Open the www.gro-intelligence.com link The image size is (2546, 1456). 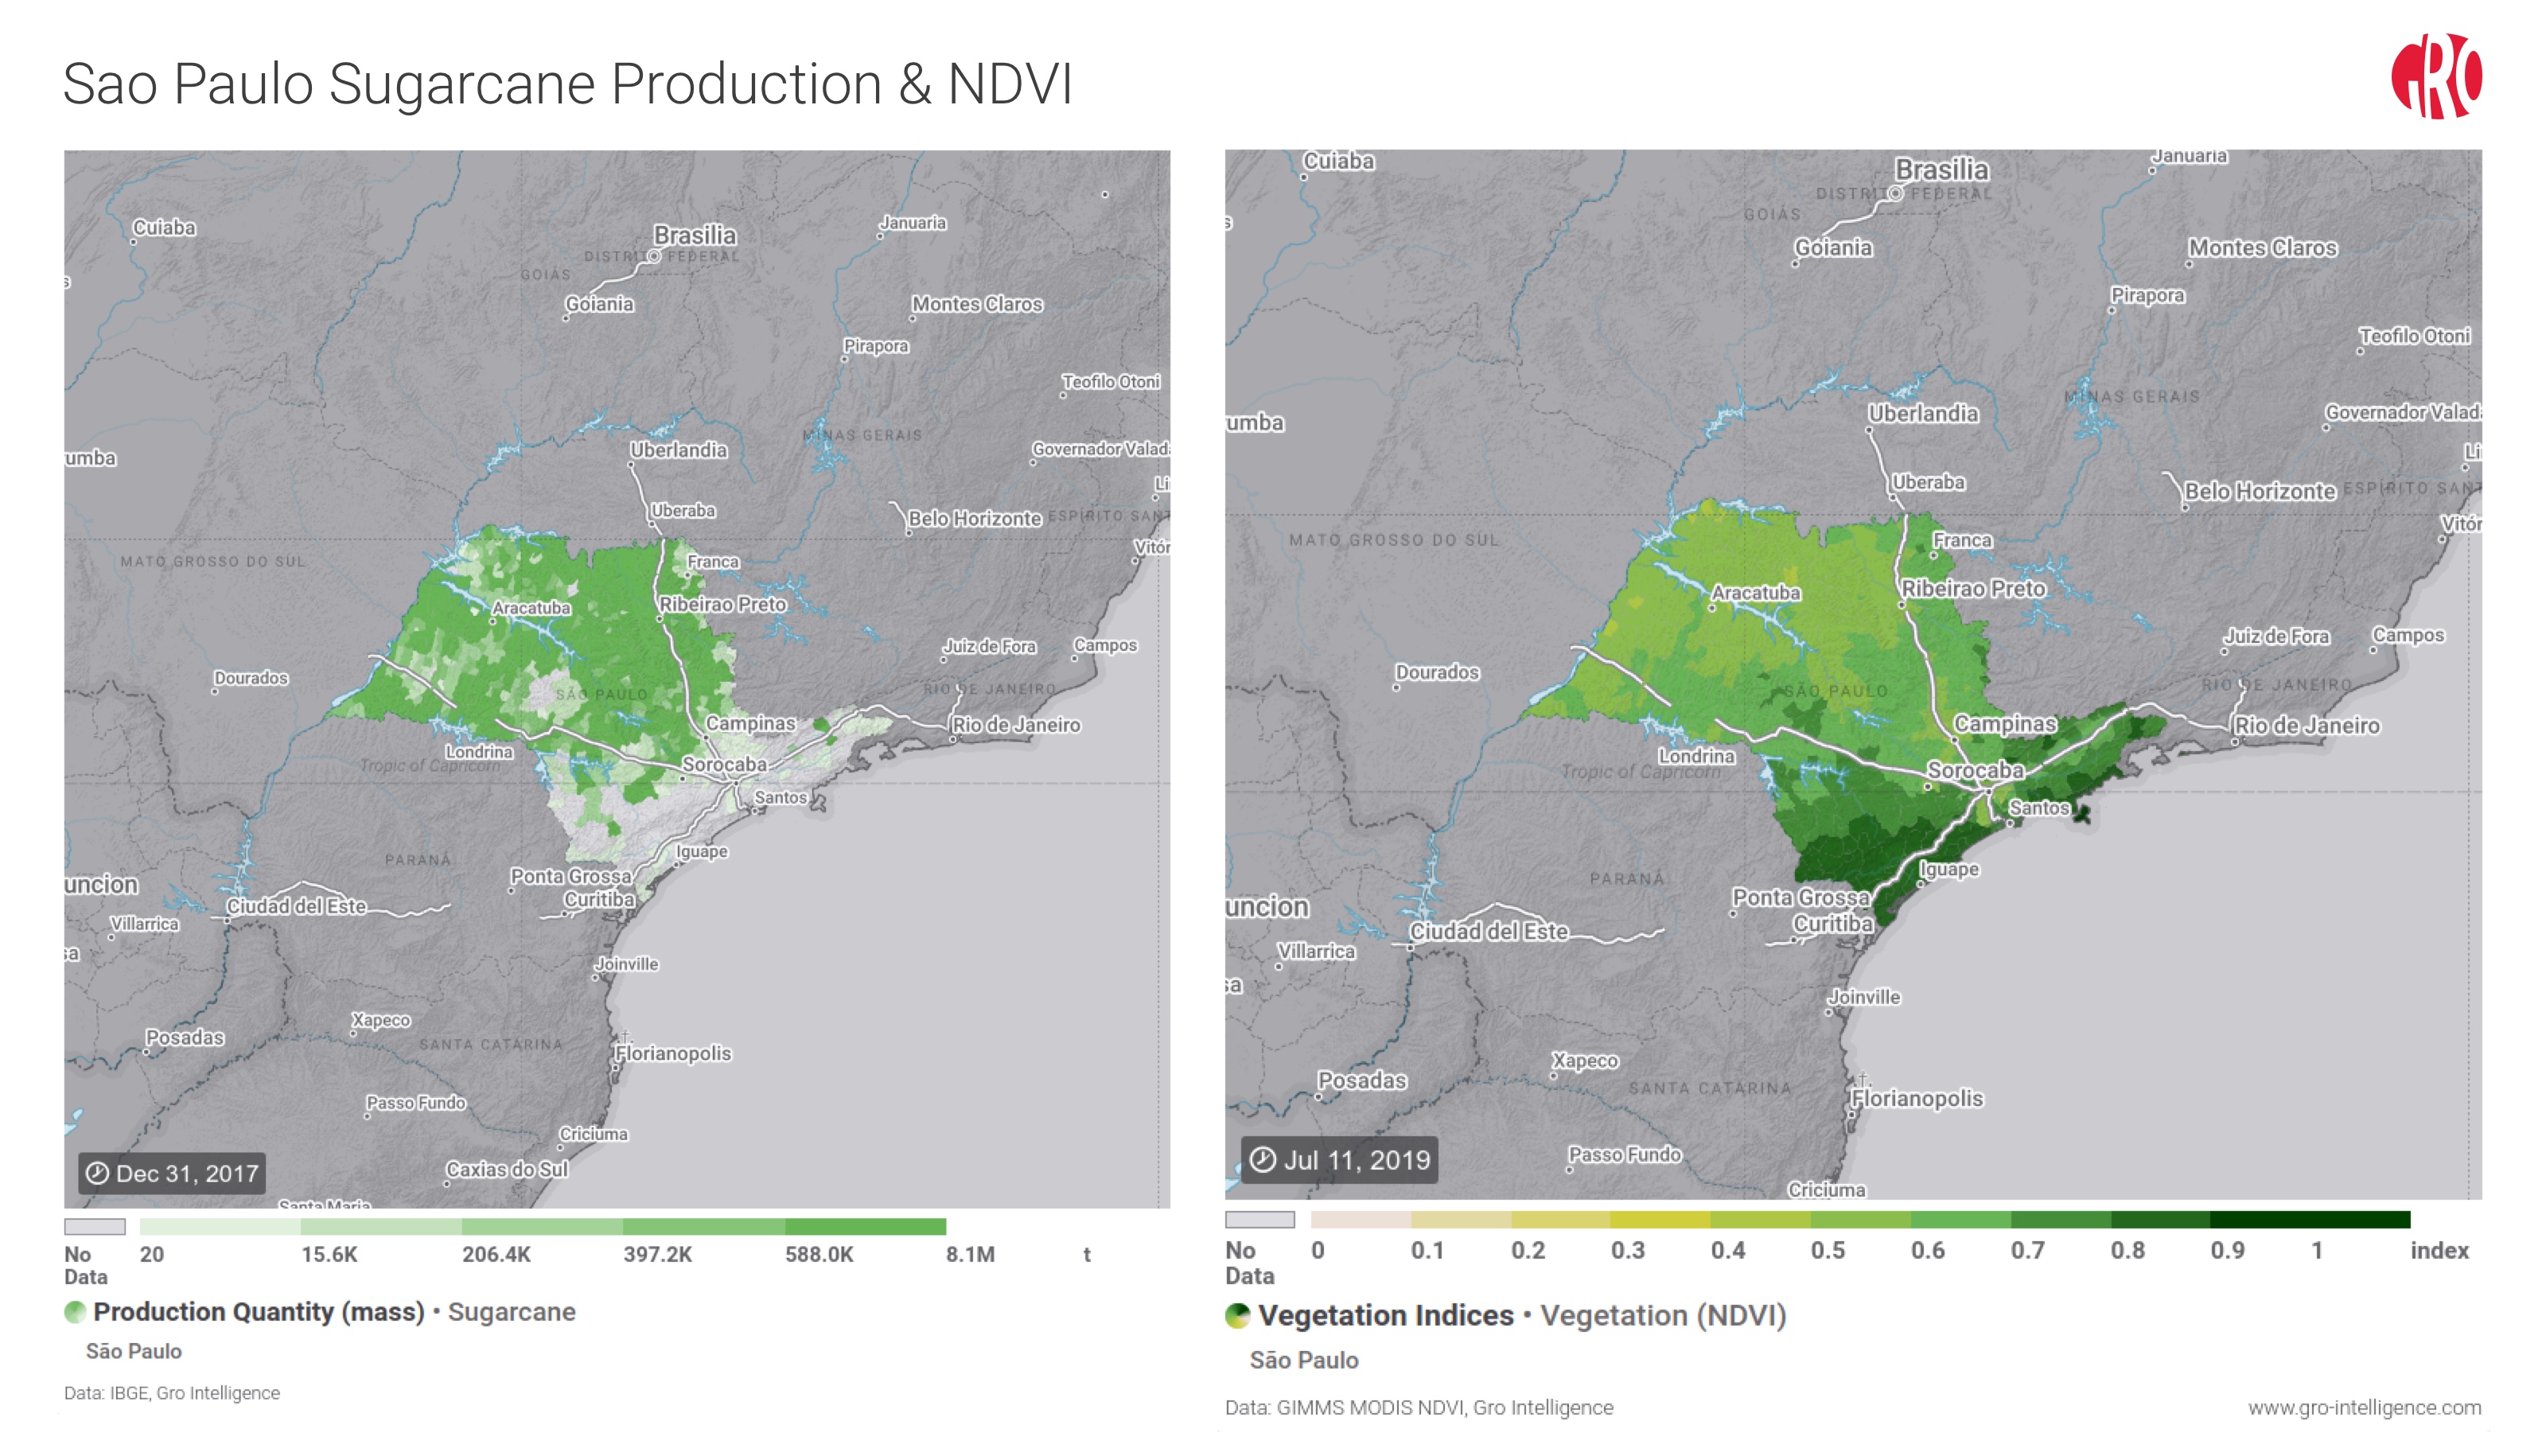2364,1407
